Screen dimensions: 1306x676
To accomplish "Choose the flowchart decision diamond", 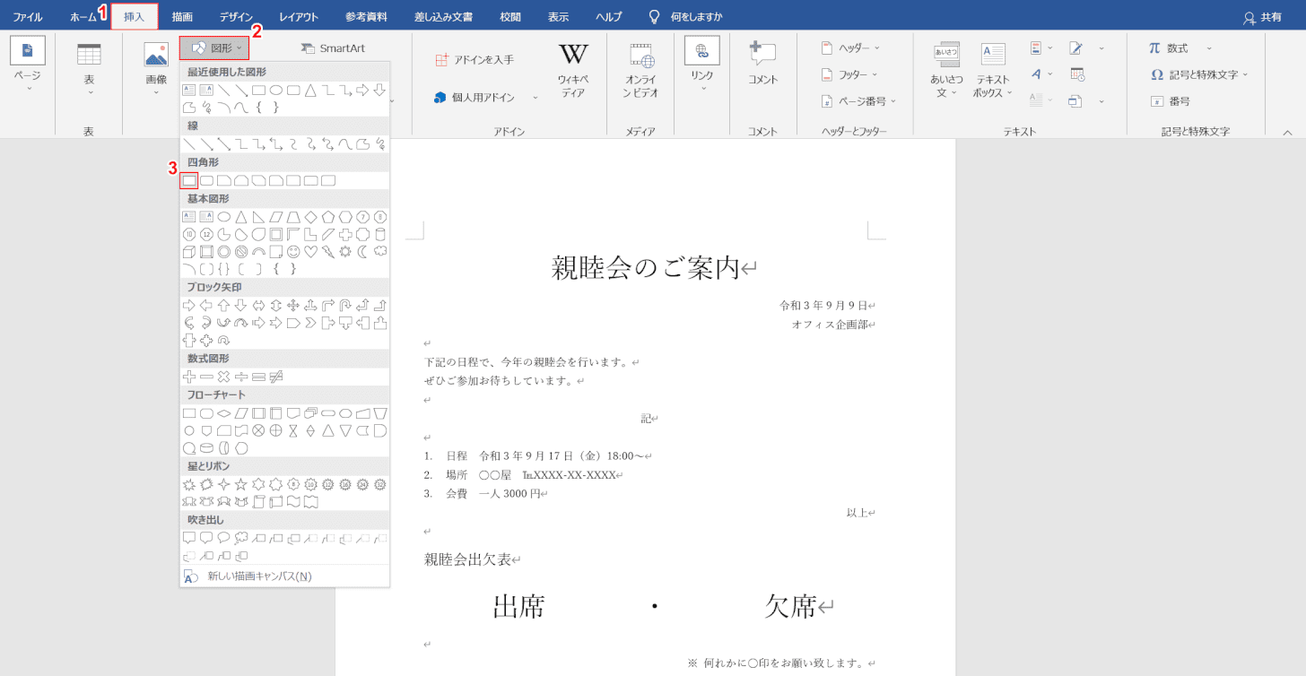I will tap(224, 413).
